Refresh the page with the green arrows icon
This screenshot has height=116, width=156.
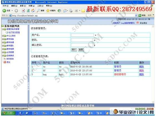(28, 11)
